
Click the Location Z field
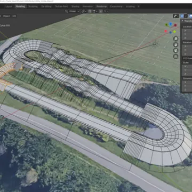click(x=187, y=38)
